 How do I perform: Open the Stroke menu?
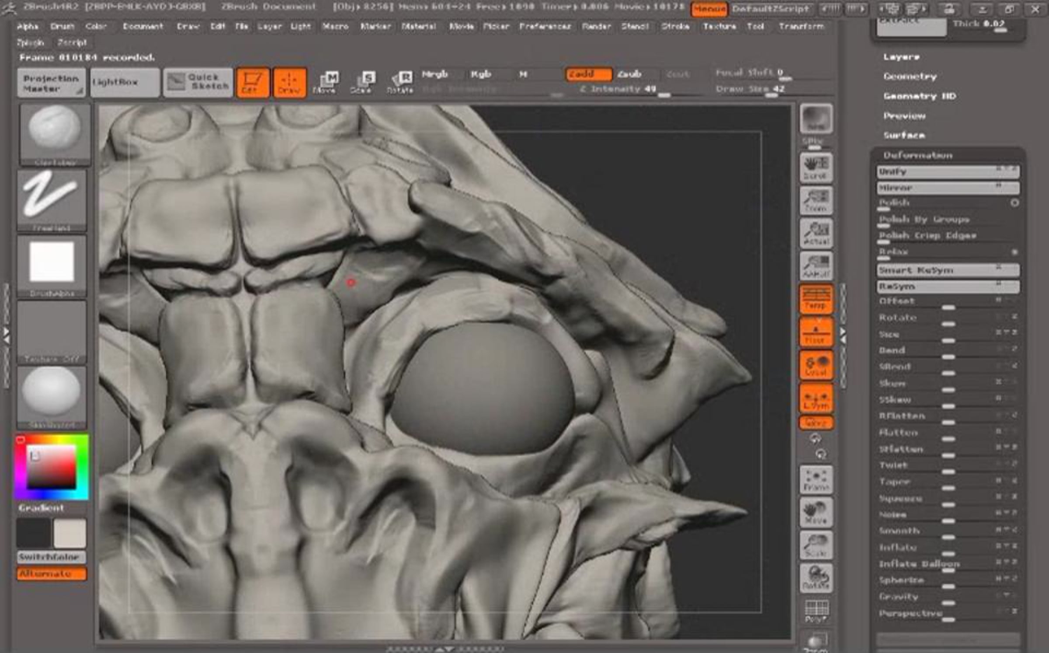[x=675, y=27]
